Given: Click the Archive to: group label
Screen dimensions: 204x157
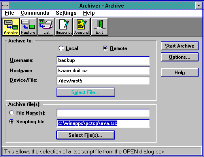Looking at the screenshot, I should click(21, 41).
